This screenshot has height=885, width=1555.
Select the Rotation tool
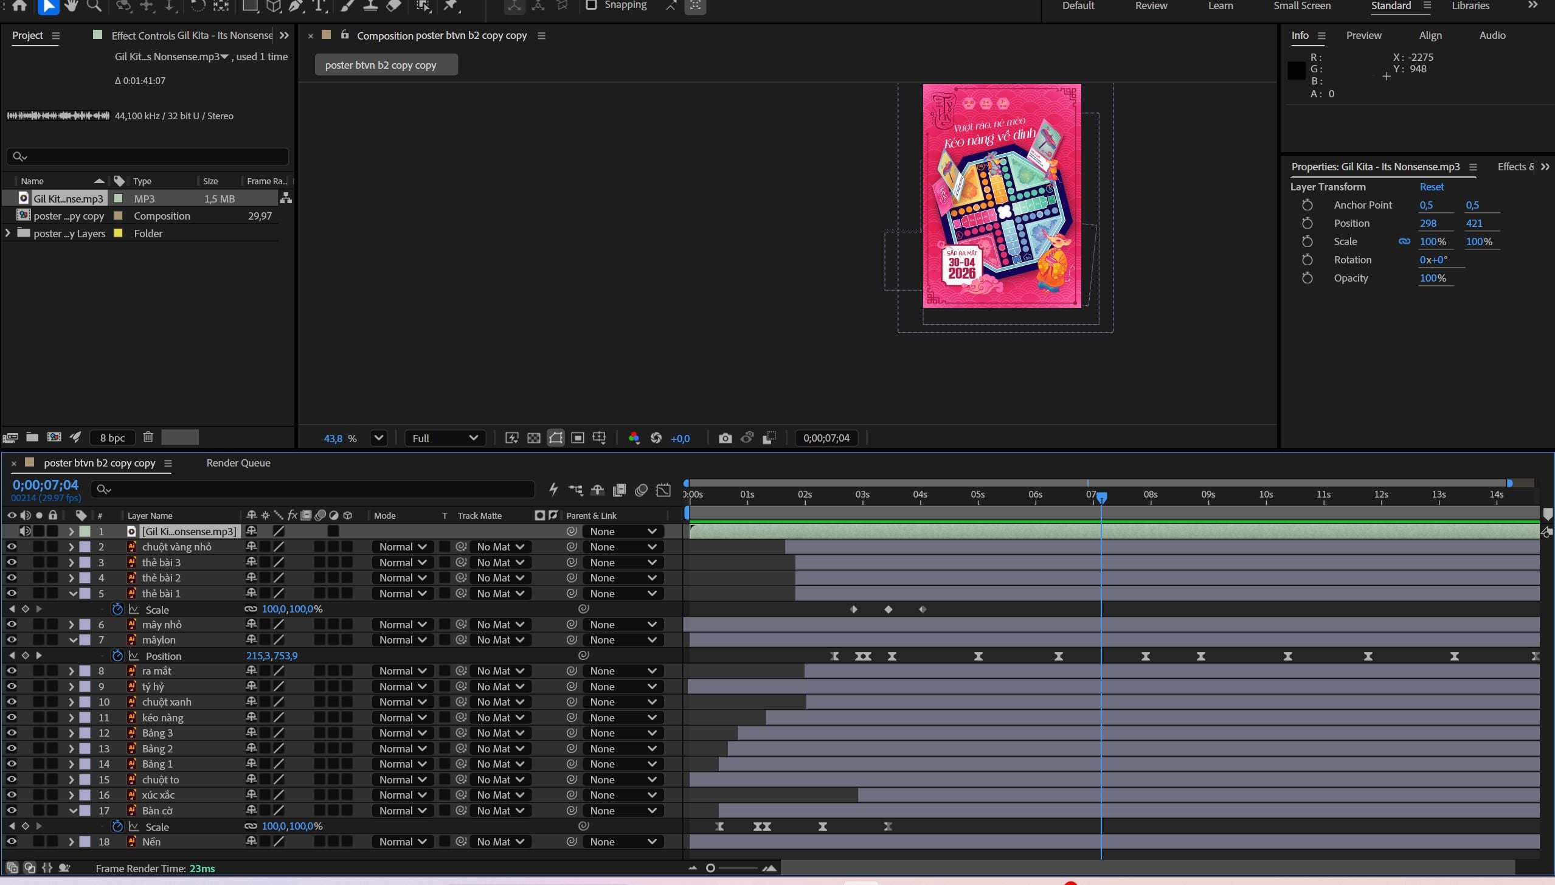pyautogui.click(x=198, y=6)
